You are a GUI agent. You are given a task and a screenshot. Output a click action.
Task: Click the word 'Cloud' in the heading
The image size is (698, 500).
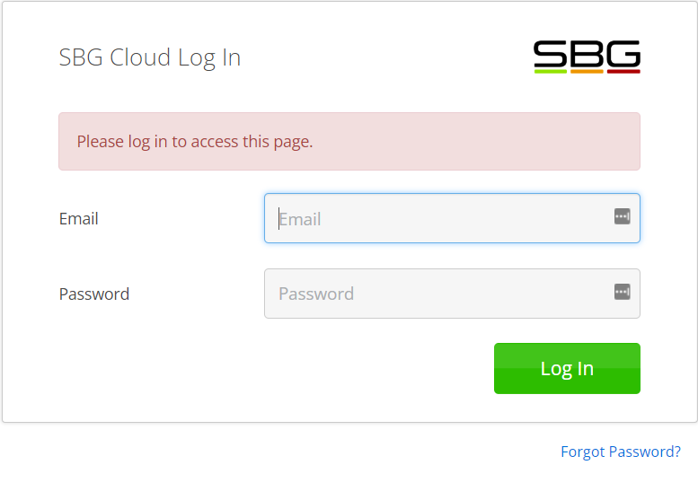(140, 57)
